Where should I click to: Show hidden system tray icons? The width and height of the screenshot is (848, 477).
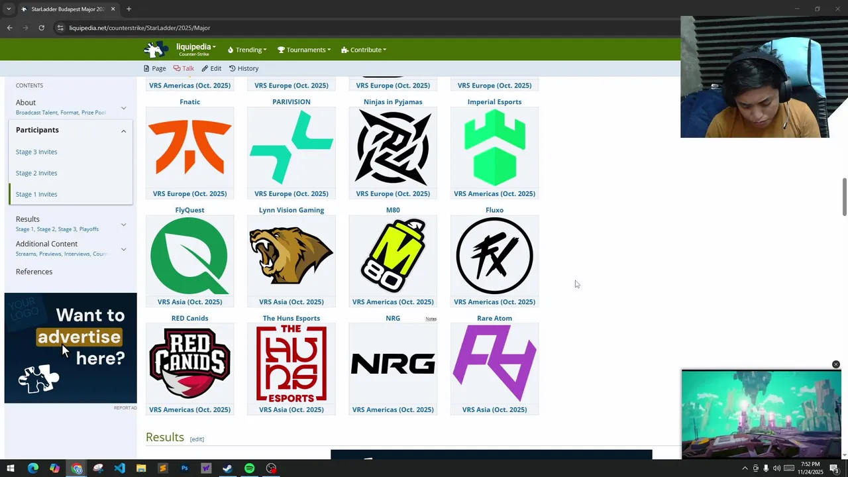click(745, 468)
